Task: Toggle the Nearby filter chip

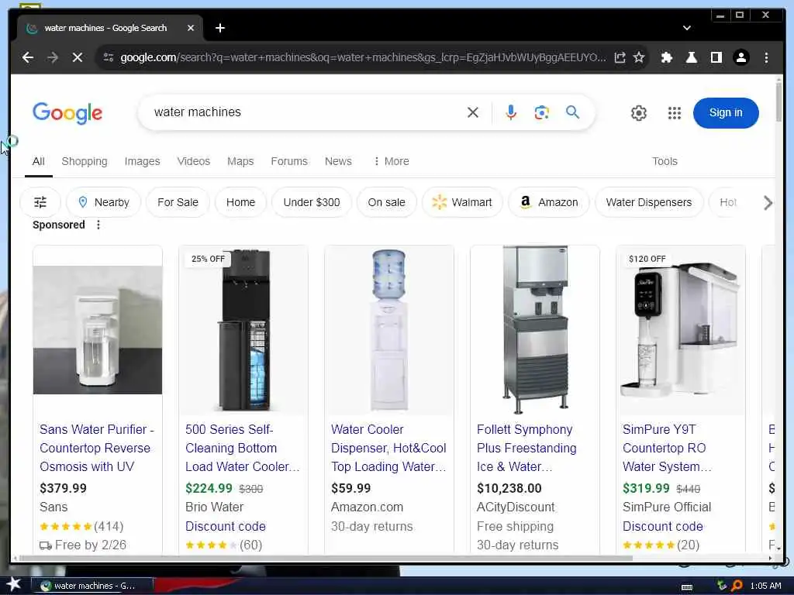Action: pyautogui.click(x=103, y=202)
